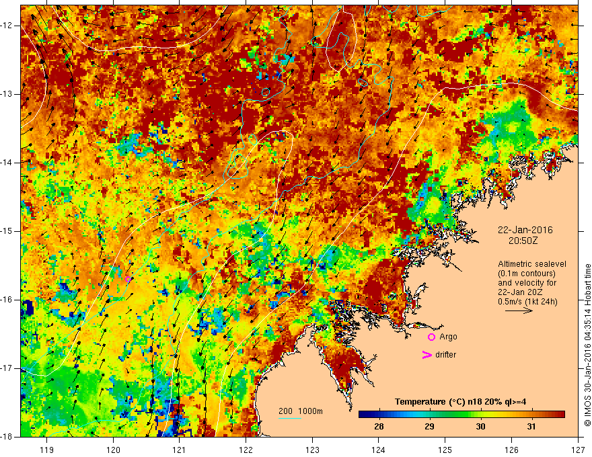This screenshot has height=457, width=592.
Task: Click the magenta Argo circle in legend
Action: click(431, 337)
